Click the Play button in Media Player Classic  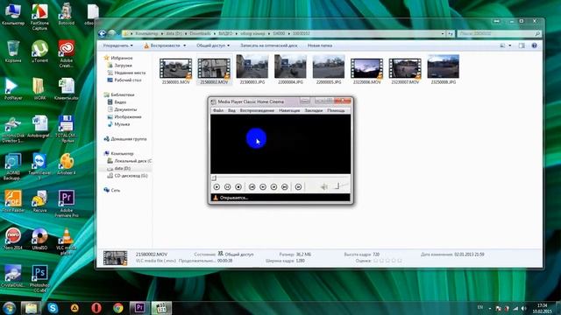217,186
